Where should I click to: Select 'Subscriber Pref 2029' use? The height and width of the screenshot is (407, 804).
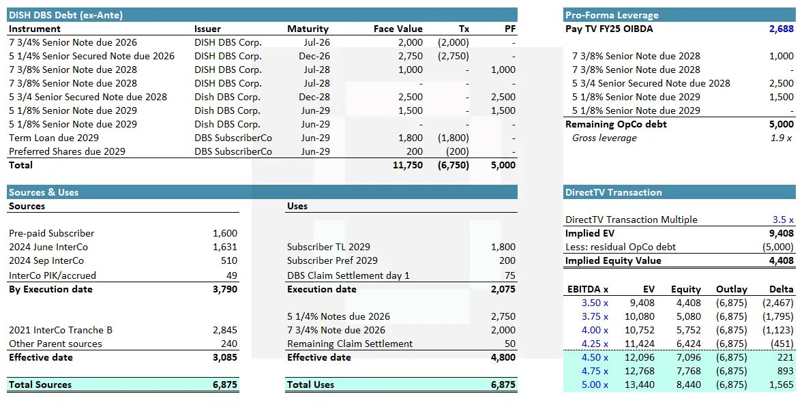(332, 260)
